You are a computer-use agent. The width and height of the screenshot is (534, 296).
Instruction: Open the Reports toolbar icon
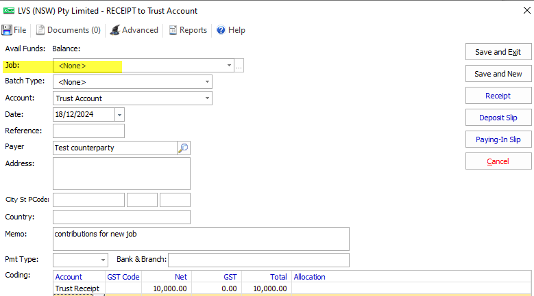pyautogui.click(x=173, y=30)
